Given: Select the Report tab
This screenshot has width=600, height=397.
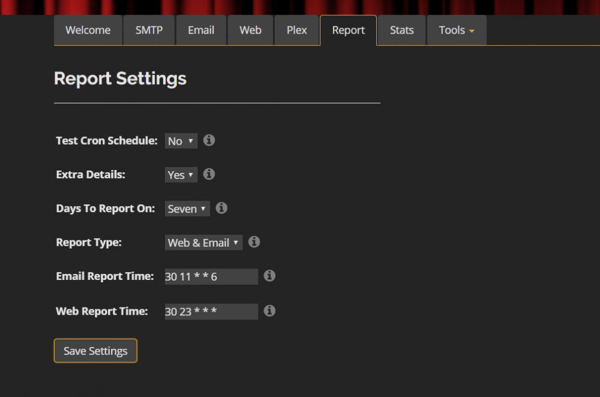Looking at the screenshot, I should point(348,30).
